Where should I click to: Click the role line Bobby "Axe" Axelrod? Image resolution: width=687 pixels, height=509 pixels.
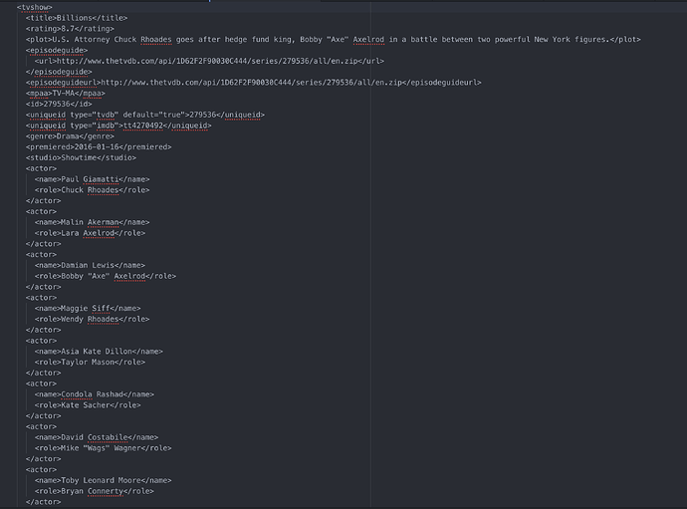tap(106, 276)
